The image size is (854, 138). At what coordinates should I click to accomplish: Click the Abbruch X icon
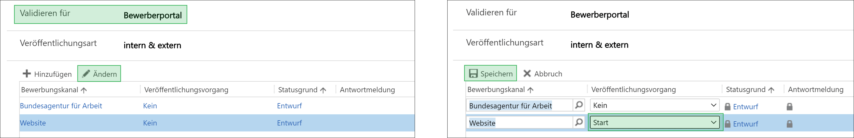527,73
